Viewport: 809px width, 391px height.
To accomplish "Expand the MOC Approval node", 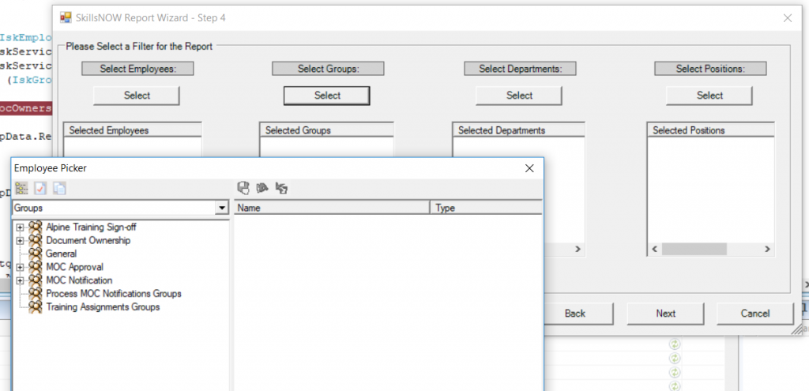I will [20, 267].
